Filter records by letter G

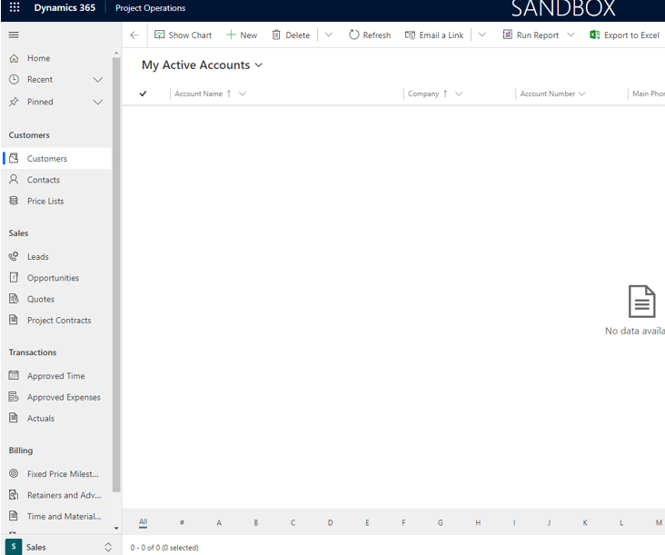(441, 523)
